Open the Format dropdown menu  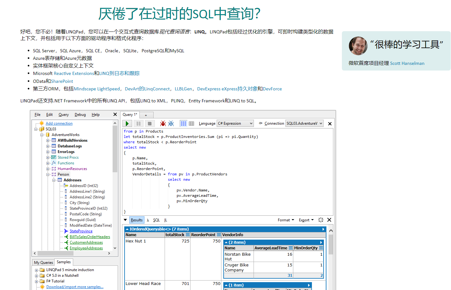coord(286,220)
